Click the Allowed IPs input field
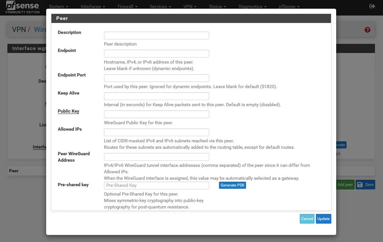The height and width of the screenshot is (242, 383). 156,132
